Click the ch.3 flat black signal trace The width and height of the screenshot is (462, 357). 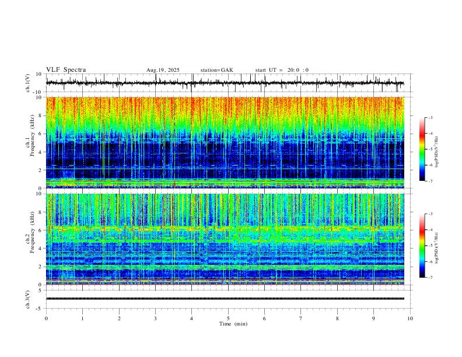pos(225,299)
